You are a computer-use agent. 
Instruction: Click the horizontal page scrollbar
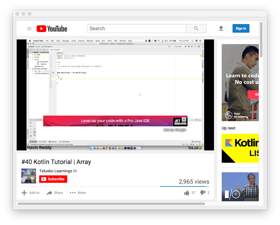click(x=111, y=204)
